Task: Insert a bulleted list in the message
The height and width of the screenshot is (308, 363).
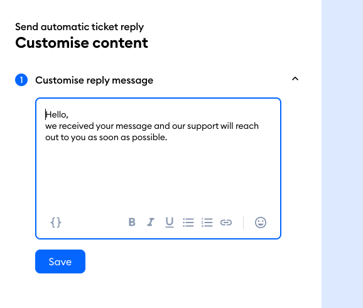Action: point(188,223)
